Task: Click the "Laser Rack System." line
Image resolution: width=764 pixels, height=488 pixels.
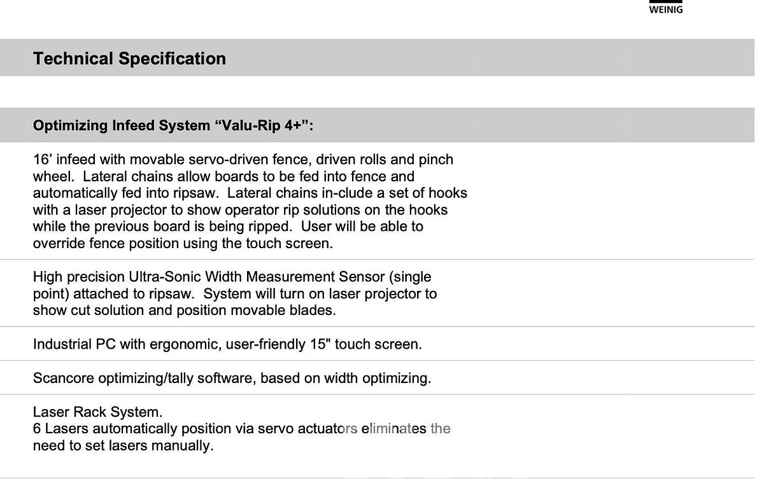Action: click(x=97, y=412)
